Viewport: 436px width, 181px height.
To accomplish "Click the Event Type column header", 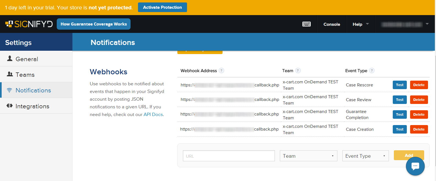I will coord(356,71).
